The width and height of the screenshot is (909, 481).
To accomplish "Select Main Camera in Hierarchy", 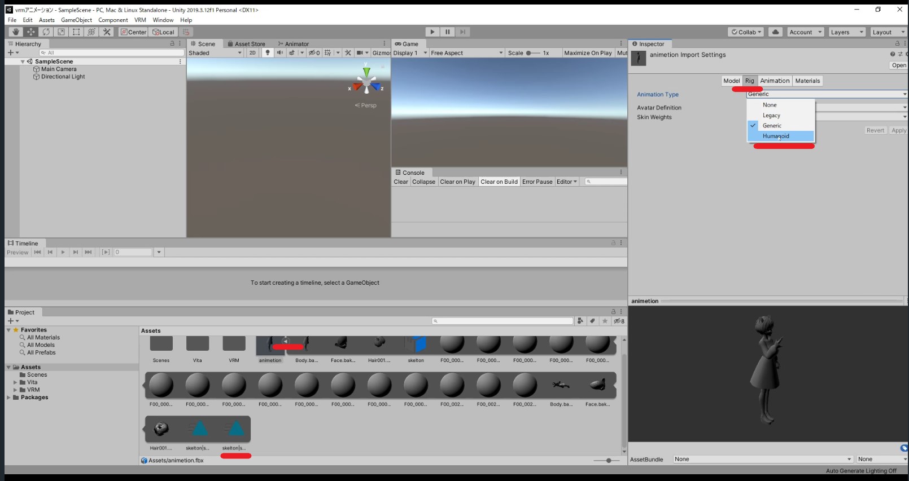I will pos(59,69).
